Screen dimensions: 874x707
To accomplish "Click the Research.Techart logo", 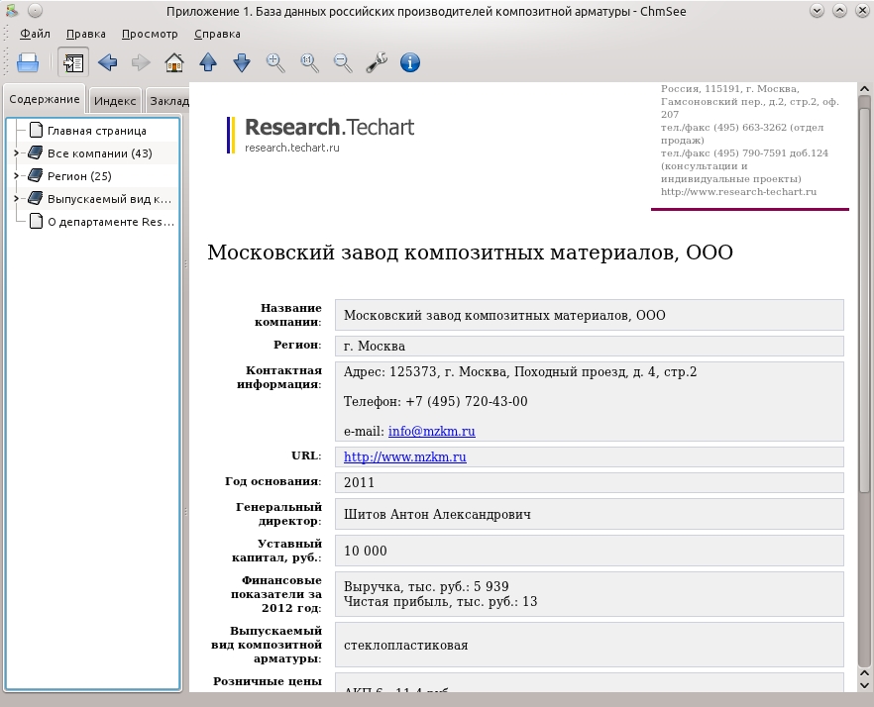I will [x=320, y=135].
